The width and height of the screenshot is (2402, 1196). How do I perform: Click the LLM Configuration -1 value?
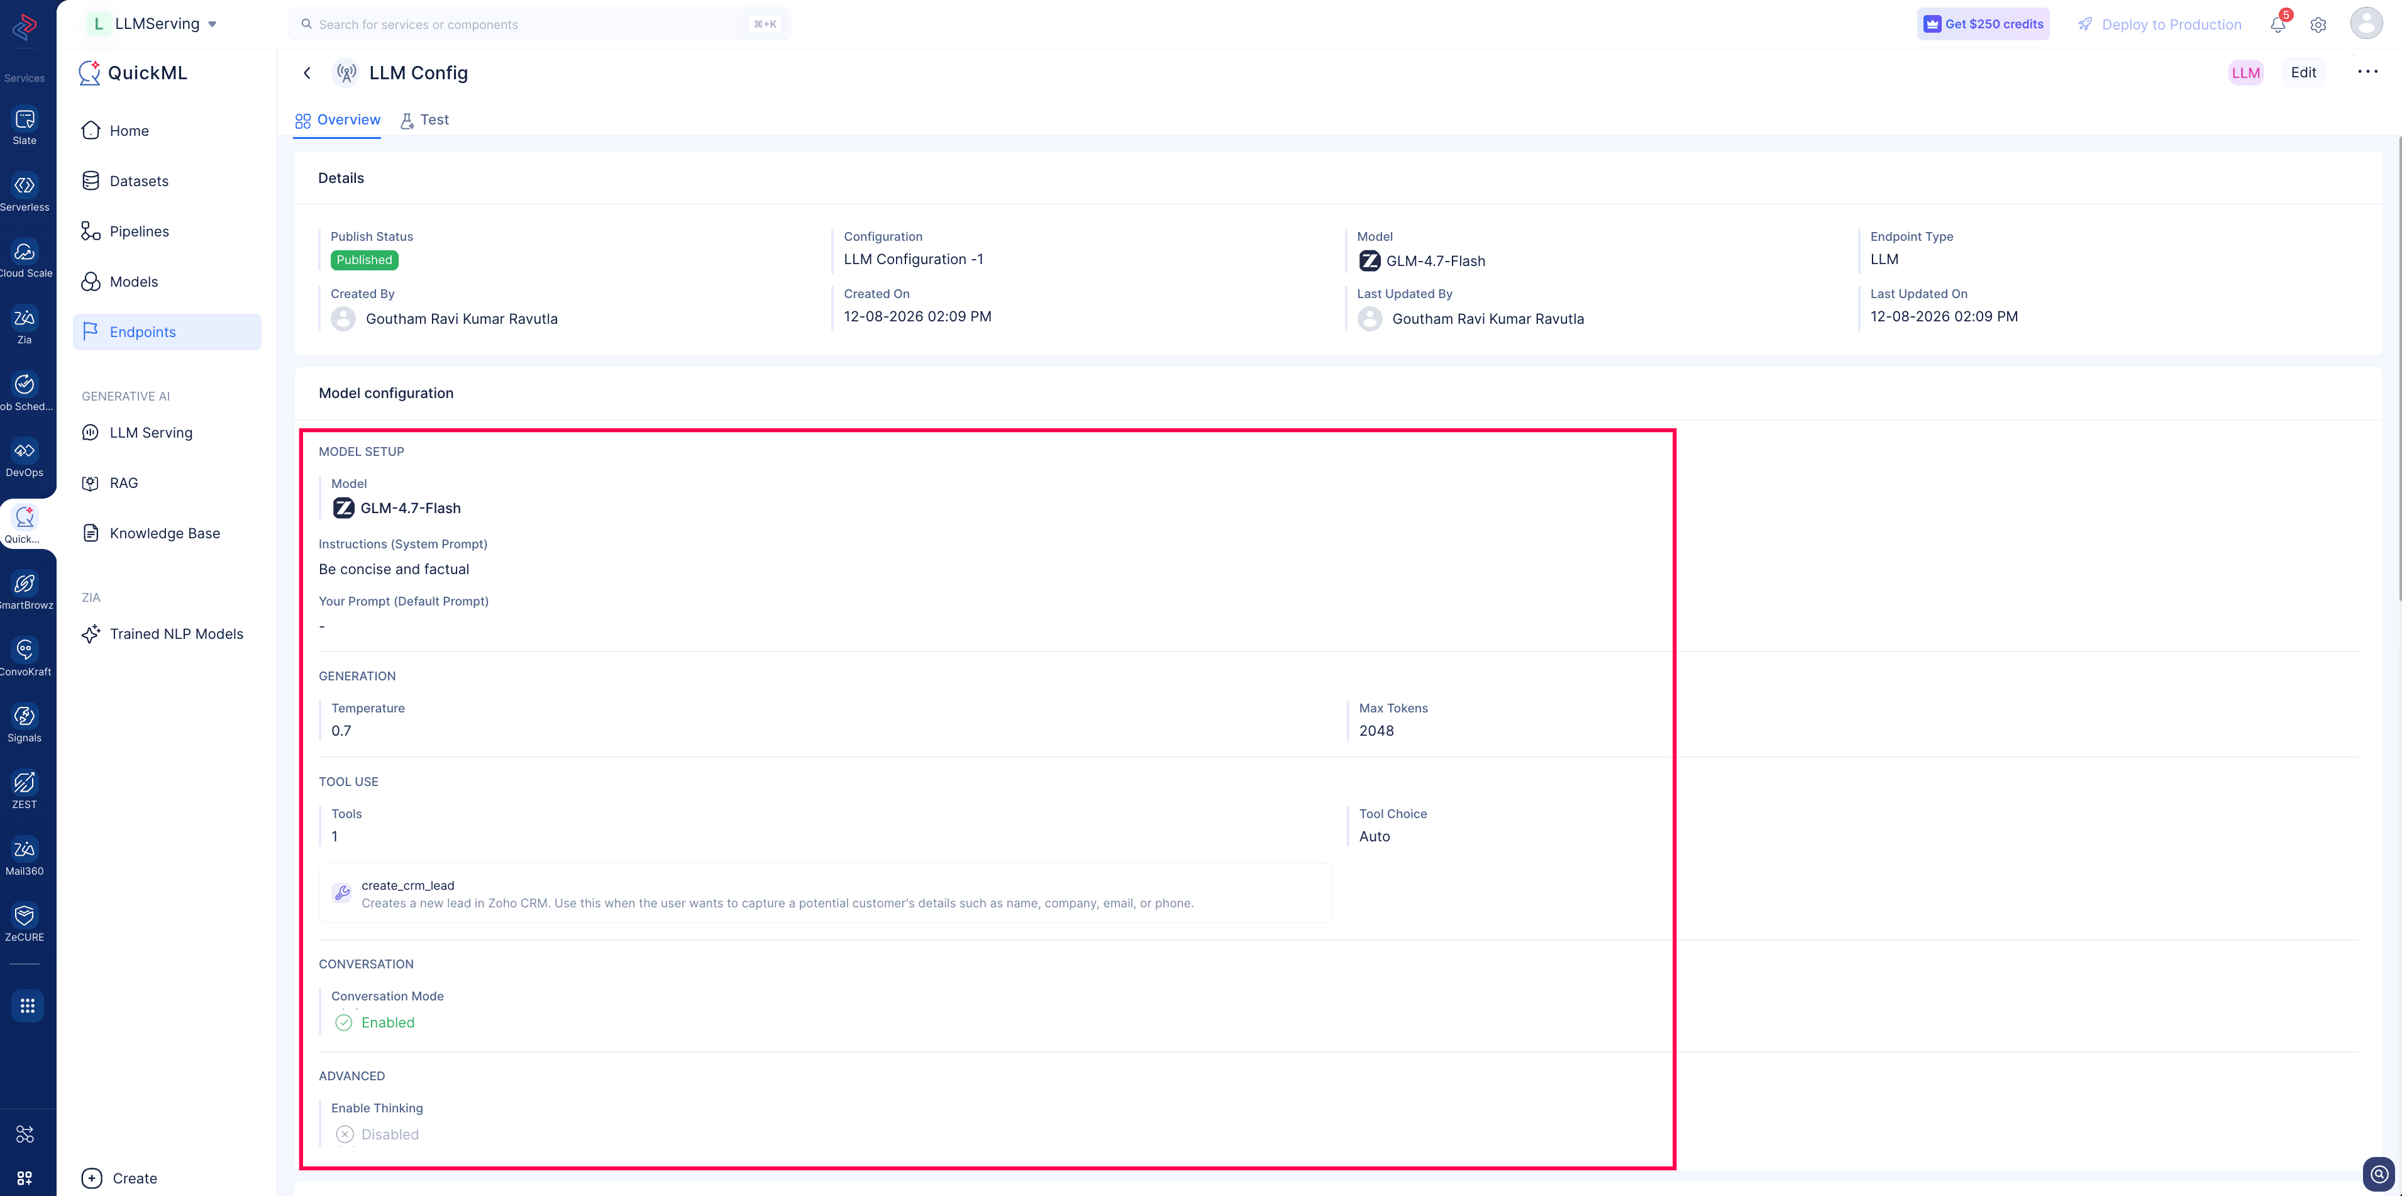914,259
